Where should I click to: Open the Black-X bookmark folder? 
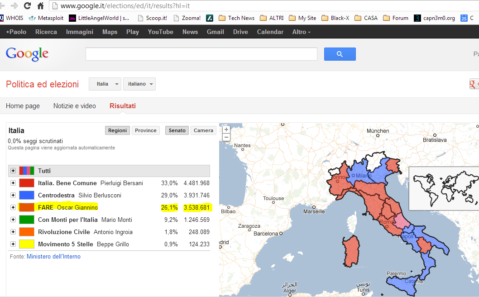(x=335, y=18)
